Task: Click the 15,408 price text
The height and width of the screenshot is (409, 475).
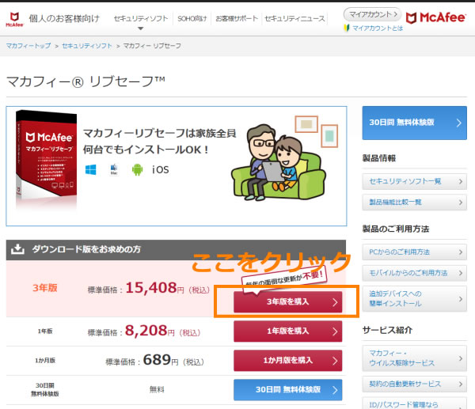Action: pos(151,288)
